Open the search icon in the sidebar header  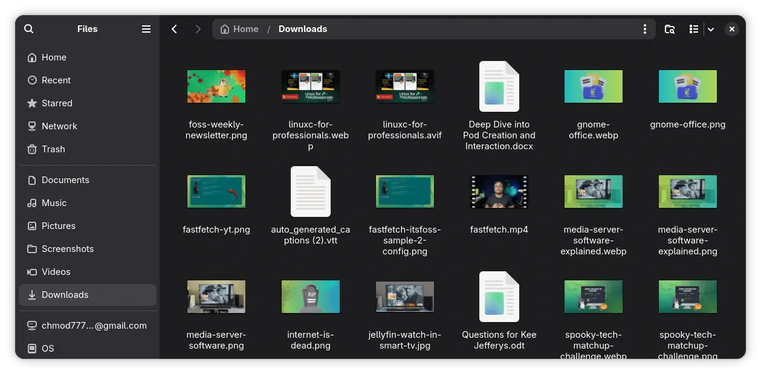(28, 29)
